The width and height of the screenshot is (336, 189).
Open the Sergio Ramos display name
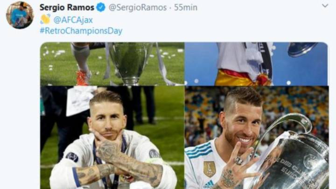67,7
